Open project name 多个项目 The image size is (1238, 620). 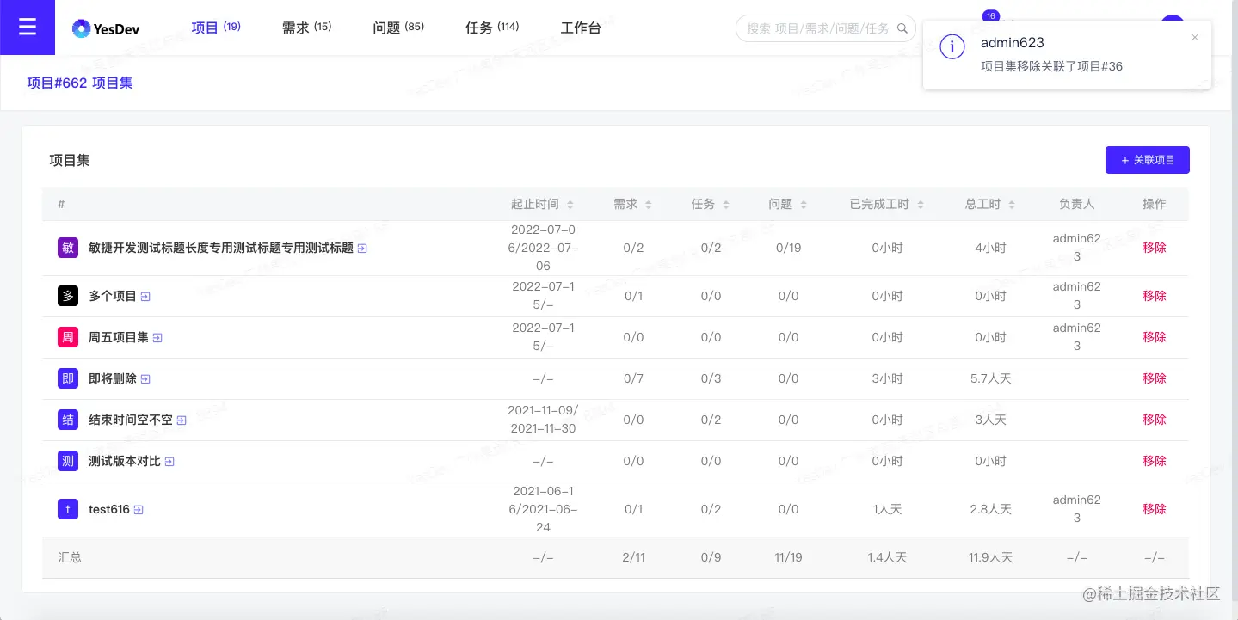point(113,296)
